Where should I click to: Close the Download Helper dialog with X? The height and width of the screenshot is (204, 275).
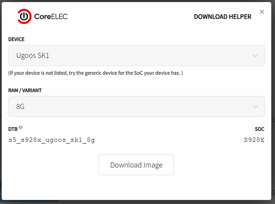click(x=262, y=12)
